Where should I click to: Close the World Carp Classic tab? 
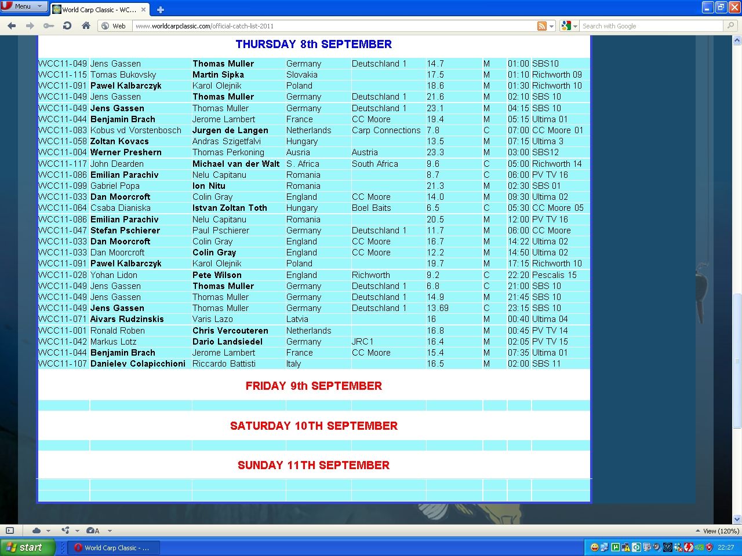coord(143,9)
